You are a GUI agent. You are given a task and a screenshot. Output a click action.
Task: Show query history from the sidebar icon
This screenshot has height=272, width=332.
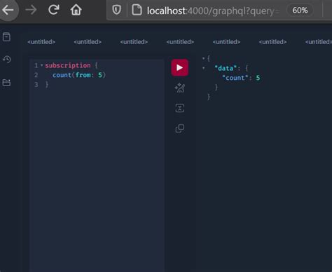(x=7, y=60)
